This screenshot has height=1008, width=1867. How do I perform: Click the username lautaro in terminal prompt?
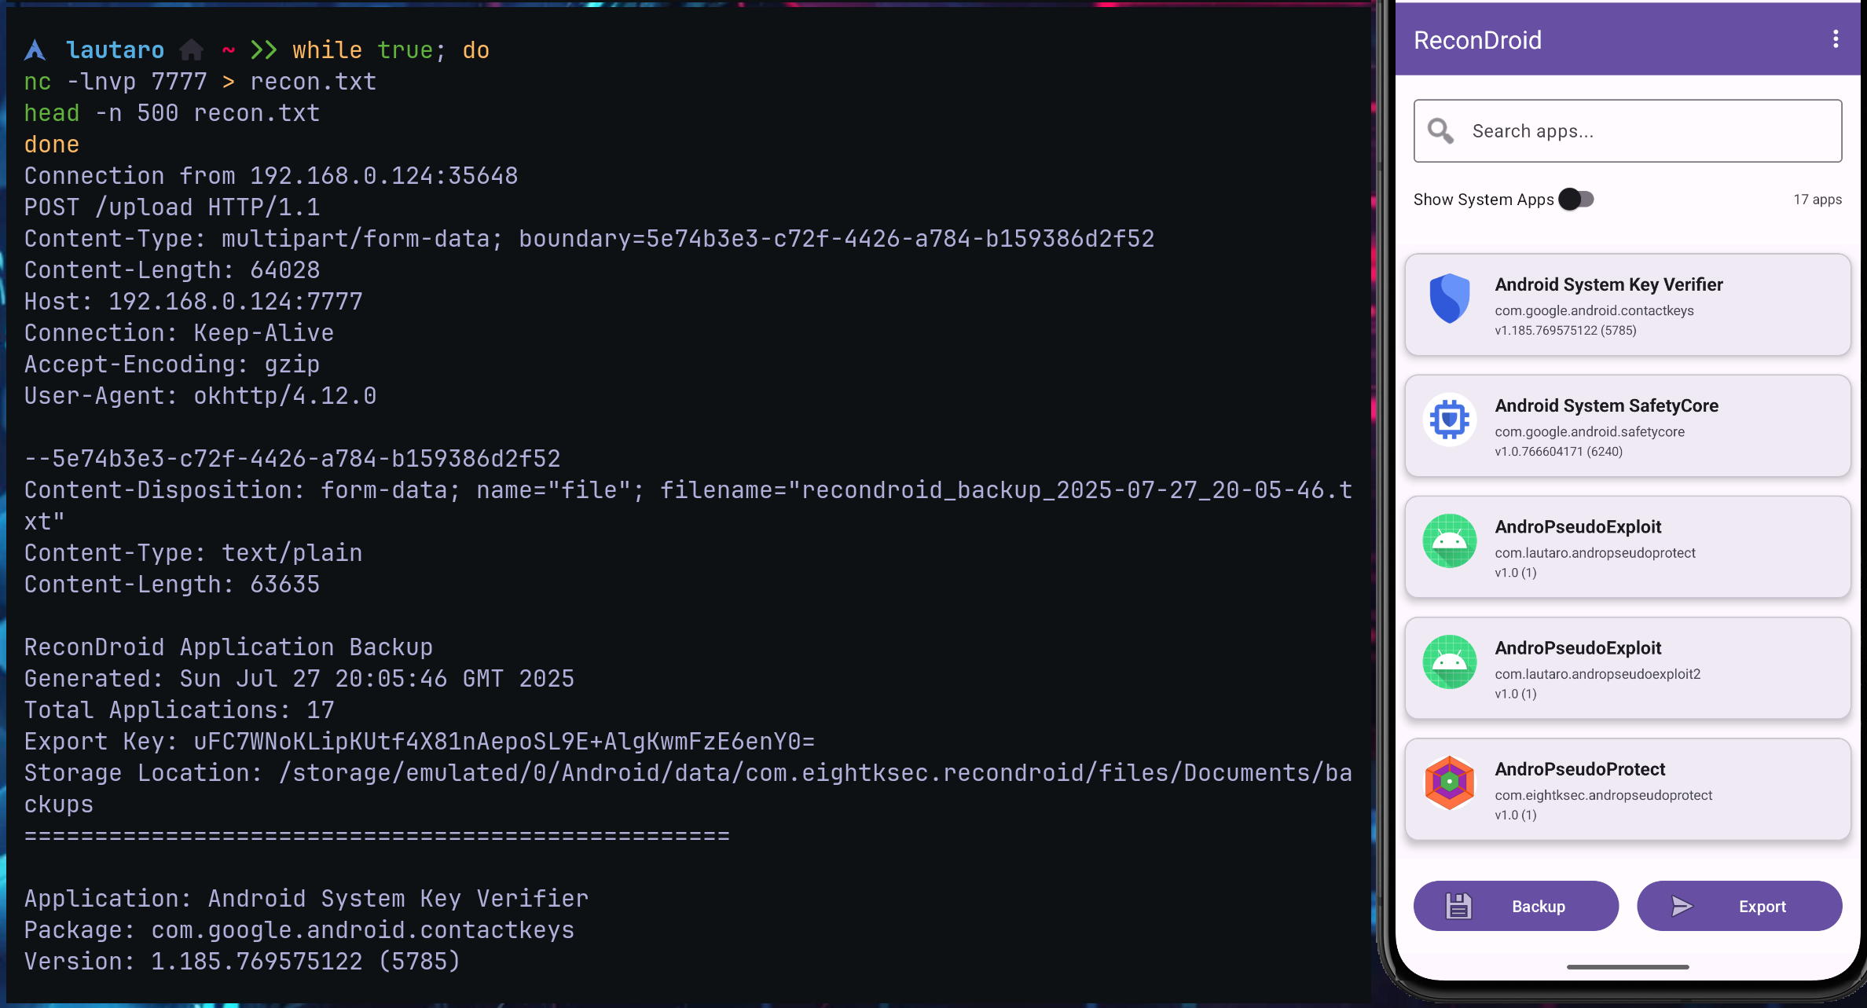coord(116,50)
